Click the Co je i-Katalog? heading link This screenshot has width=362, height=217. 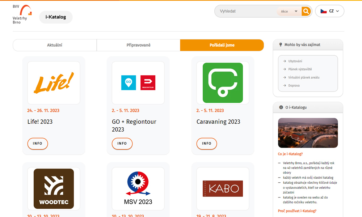(290, 154)
